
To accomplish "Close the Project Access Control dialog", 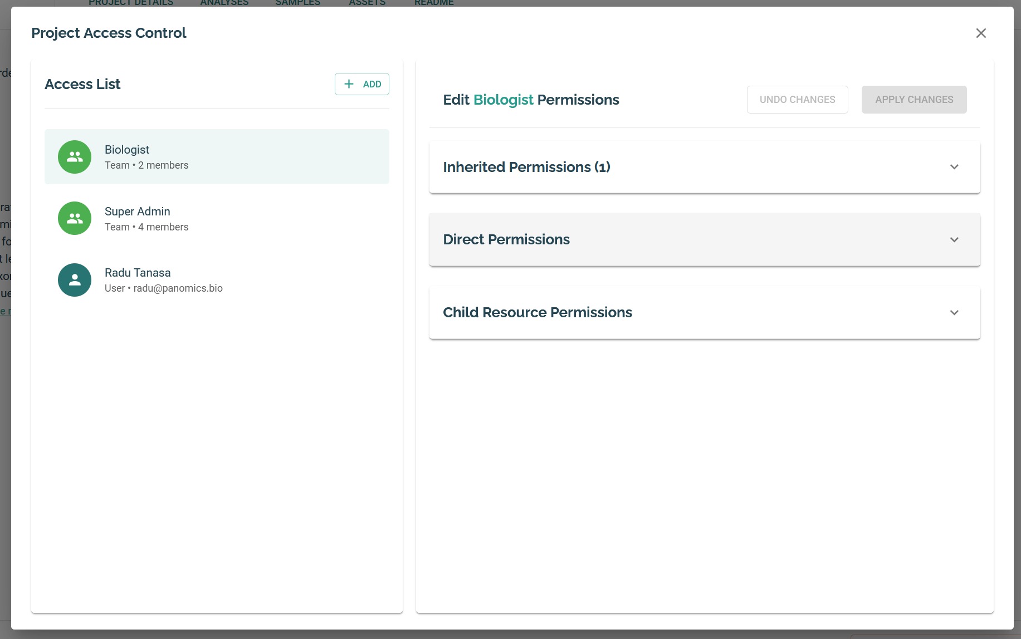I will pos(981,33).
